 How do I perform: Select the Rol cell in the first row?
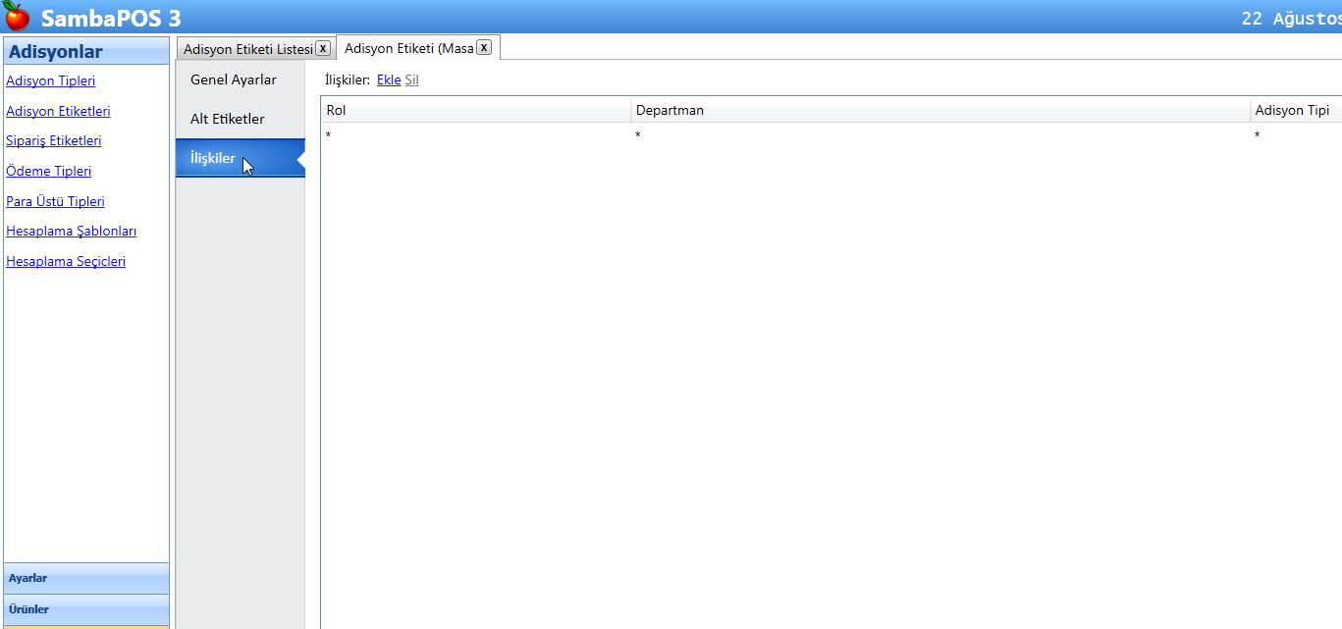[x=475, y=134]
